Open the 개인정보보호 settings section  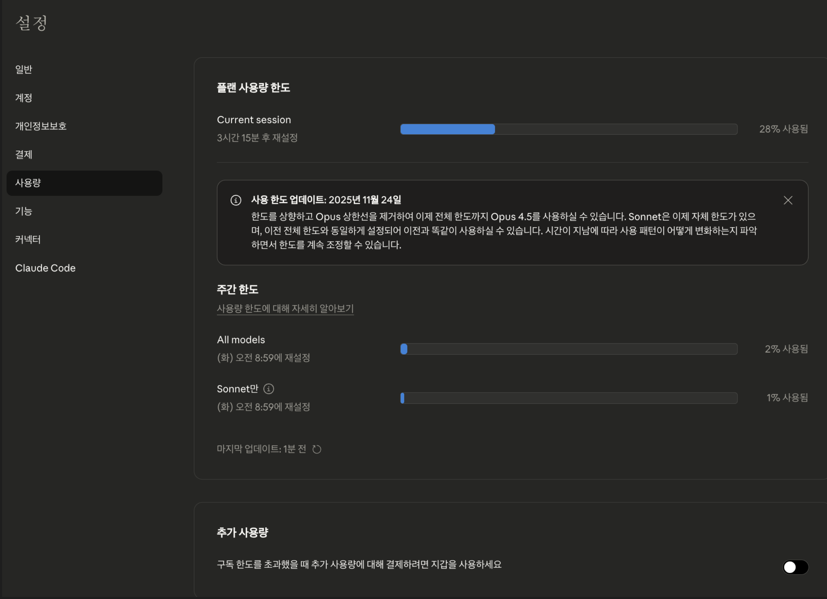41,126
